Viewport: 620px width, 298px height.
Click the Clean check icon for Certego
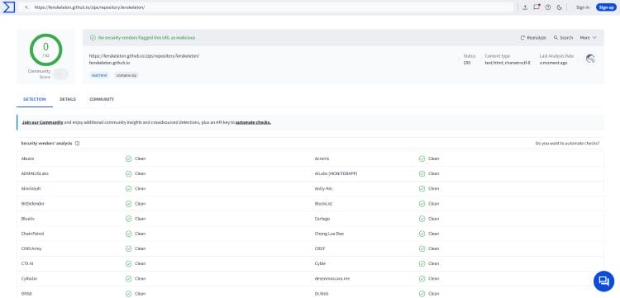pyautogui.click(x=422, y=219)
